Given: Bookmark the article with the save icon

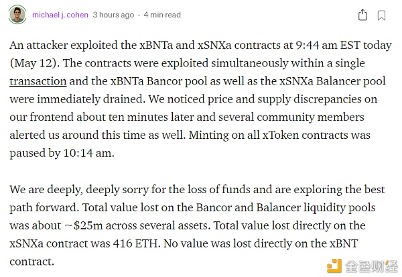Looking at the screenshot, I should (x=381, y=15).
